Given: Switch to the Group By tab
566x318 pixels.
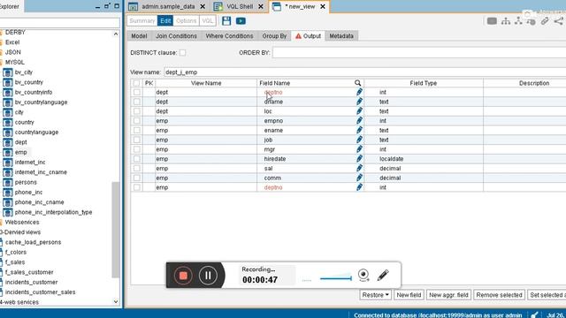Looking at the screenshot, I should 274,36.
